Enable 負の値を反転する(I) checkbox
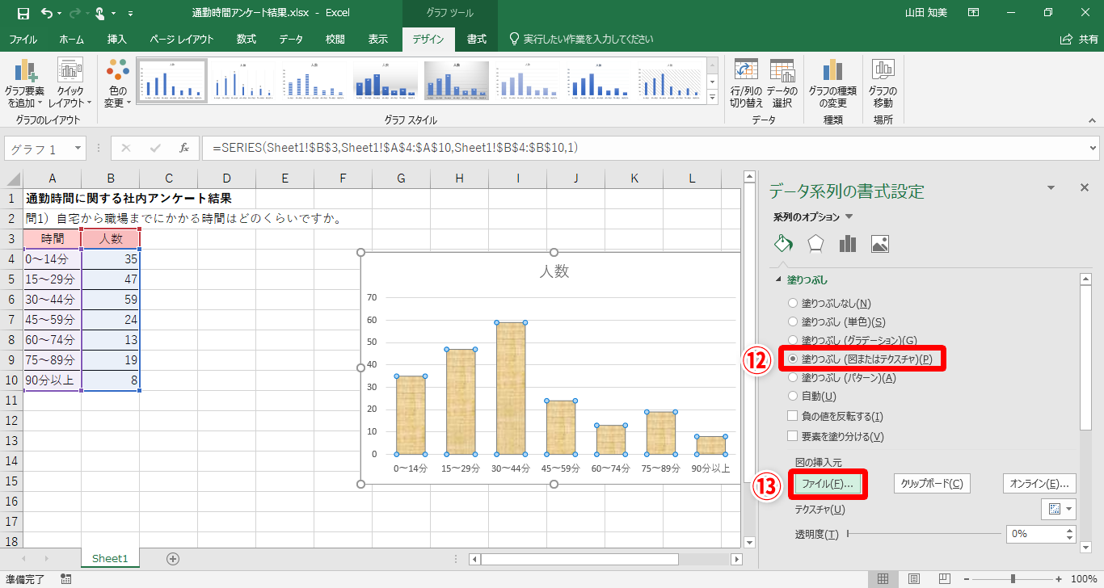 (x=793, y=416)
